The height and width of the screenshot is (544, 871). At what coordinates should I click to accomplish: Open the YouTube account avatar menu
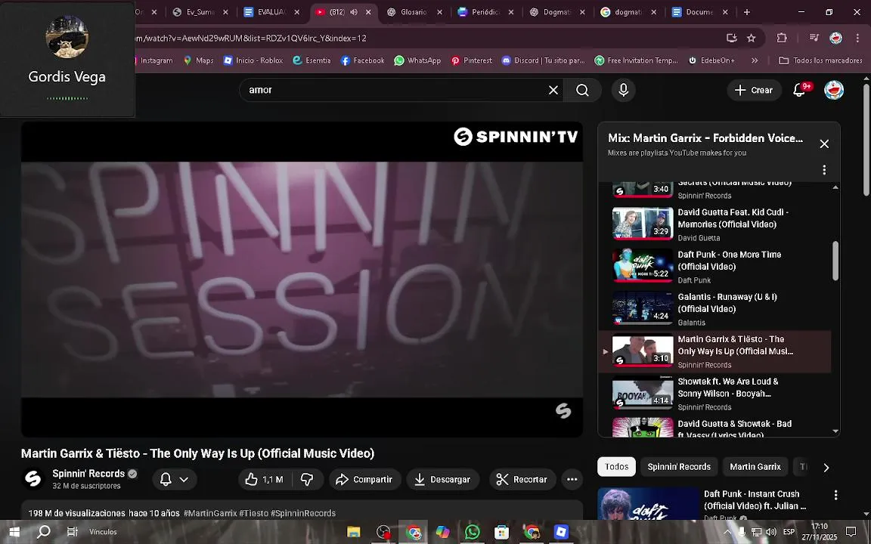[x=834, y=90]
